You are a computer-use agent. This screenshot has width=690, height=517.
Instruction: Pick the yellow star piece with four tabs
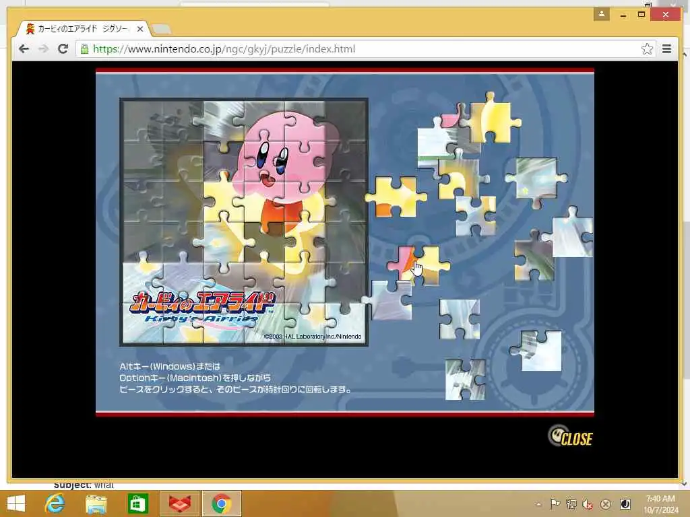click(x=491, y=117)
